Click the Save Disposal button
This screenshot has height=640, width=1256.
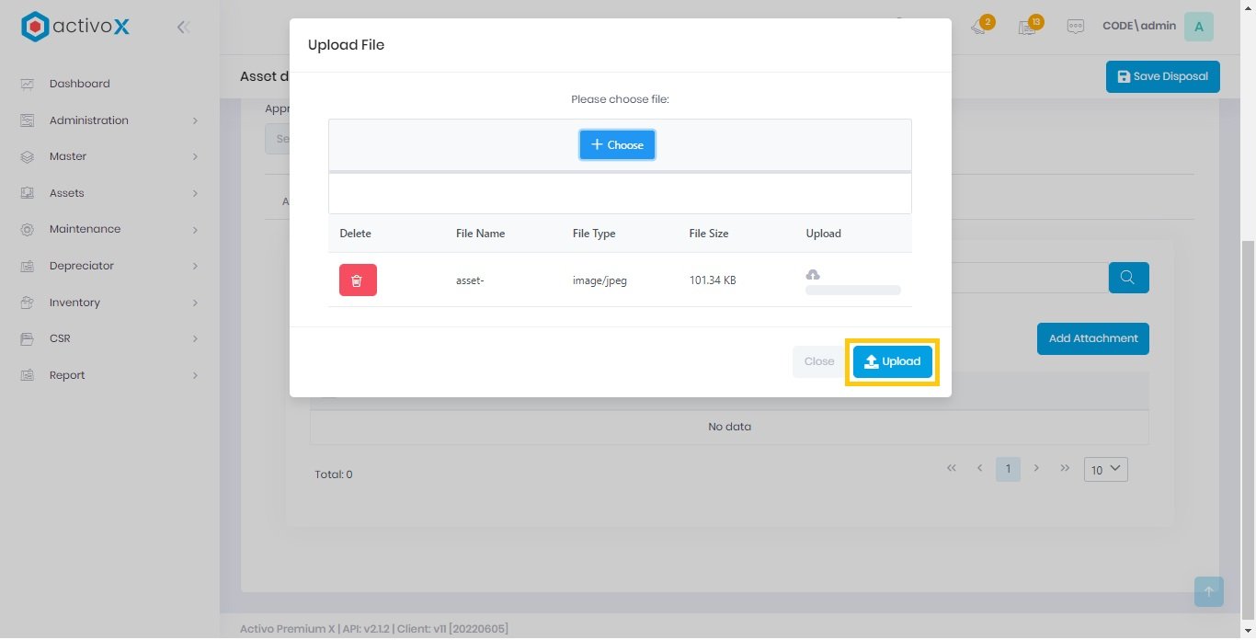[x=1162, y=76]
